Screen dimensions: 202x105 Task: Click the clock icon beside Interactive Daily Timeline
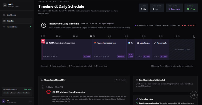pyautogui.click(x=44, y=25)
